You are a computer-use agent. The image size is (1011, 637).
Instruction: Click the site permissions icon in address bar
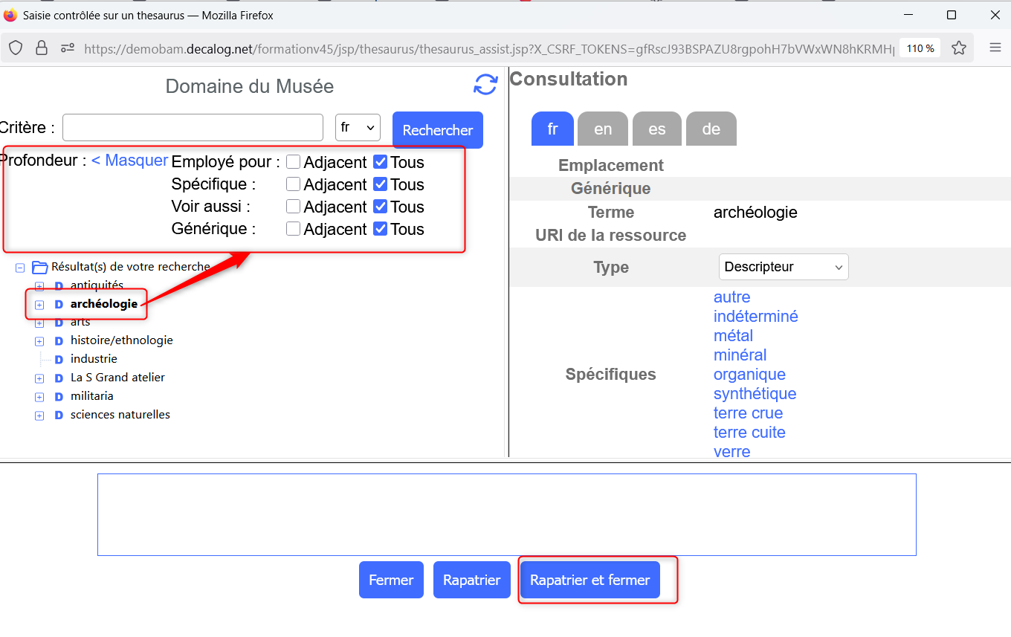click(67, 48)
